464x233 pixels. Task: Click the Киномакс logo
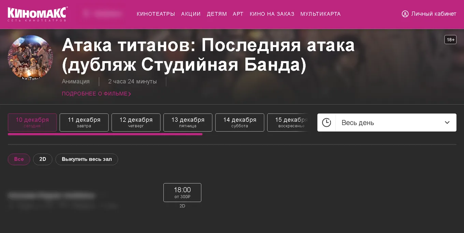tap(38, 14)
